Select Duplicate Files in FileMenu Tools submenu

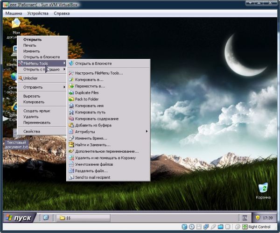(87, 92)
